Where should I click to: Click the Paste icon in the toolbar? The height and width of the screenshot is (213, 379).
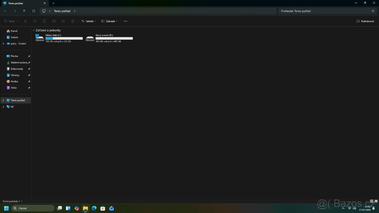pos(44,21)
